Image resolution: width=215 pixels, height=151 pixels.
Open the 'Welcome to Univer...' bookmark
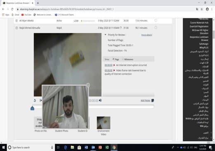[43, 15]
